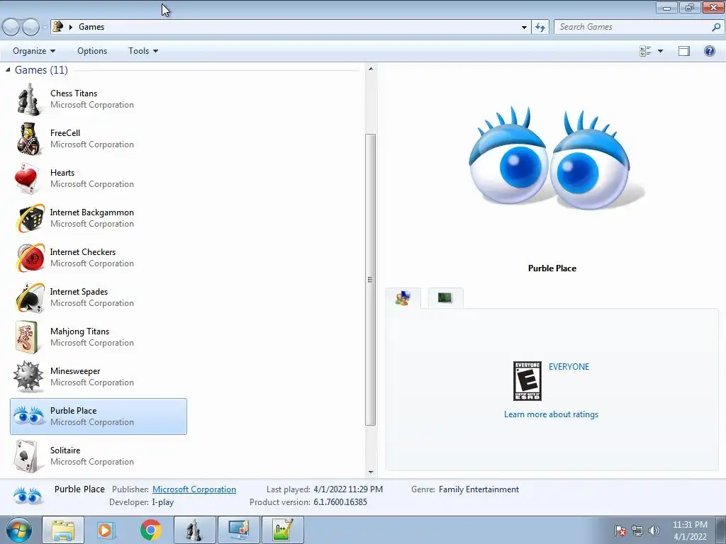The width and height of the screenshot is (726, 544).
Task: Collapse the Games (11) group
Action: click(x=8, y=70)
